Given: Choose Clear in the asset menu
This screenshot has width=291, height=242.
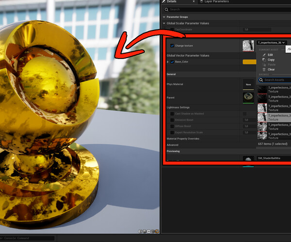Looking at the screenshot, I should pyautogui.click(x=271, y=69).
